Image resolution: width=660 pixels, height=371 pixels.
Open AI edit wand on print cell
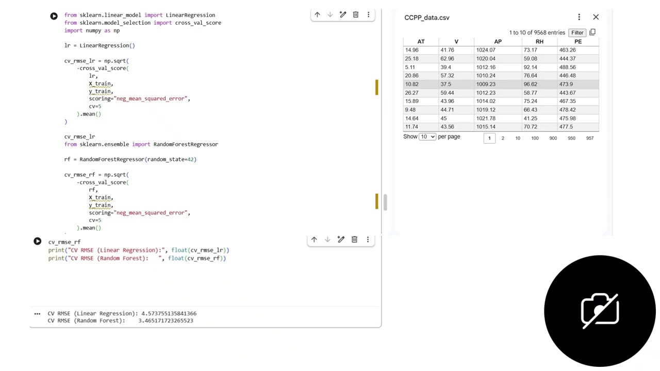[x=341, y=240]
